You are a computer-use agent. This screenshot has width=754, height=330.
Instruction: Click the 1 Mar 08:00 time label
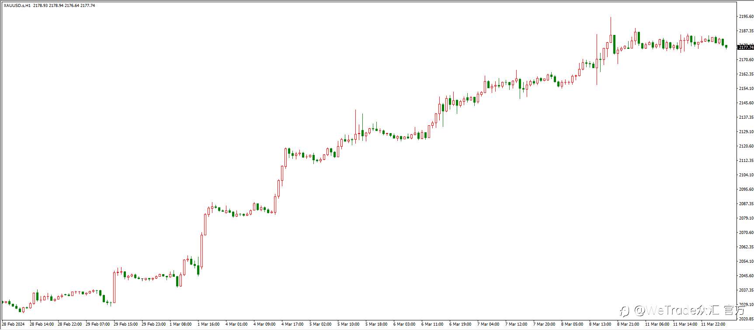[x=181, y=324]
